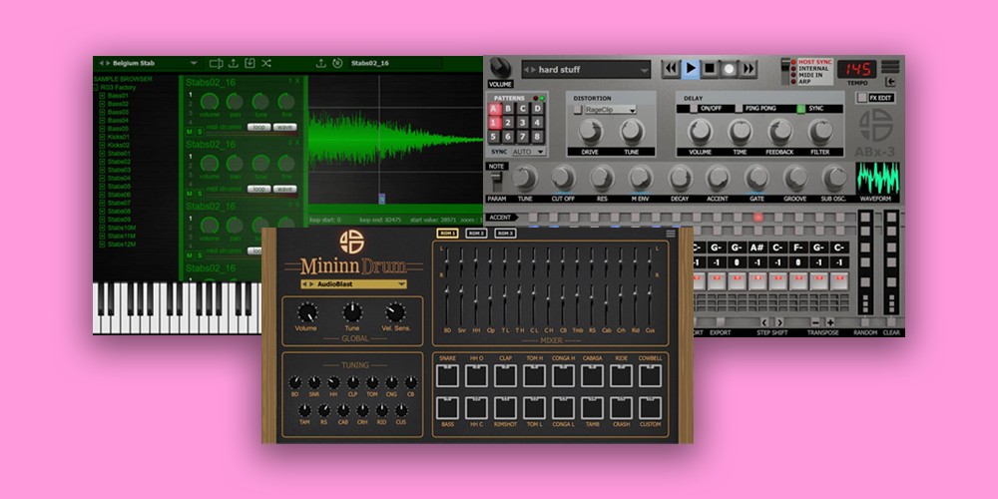This screenshot has width=998, height=499.
Task: Click the Rewind button in ABx-3 transport
Action: click(x=671, y=69)
